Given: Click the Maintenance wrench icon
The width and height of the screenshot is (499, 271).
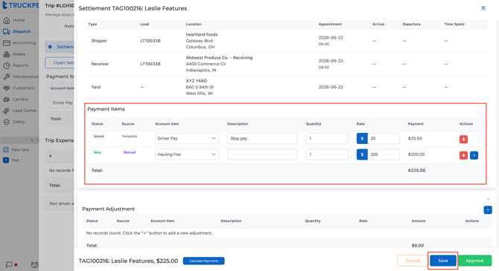Looking at the screenshot, I should coord(7,76).
